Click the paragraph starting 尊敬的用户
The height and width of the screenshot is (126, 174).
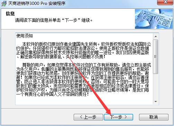point(84,79)
